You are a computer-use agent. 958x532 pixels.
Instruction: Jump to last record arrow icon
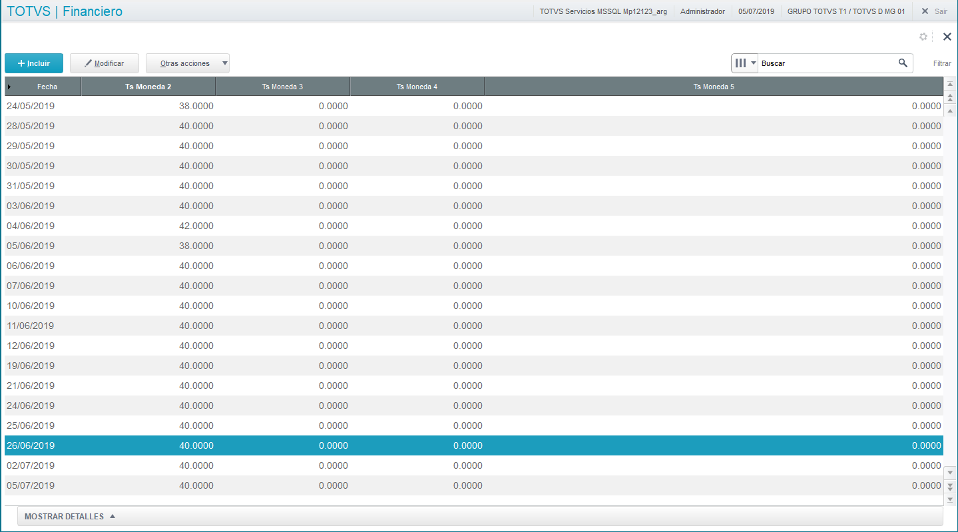pyautogui.click(x=950, y=499)
